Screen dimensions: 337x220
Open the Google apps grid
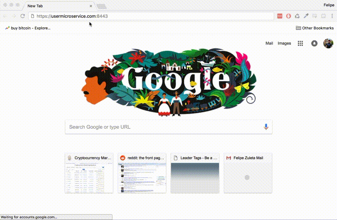pos(300,43)
